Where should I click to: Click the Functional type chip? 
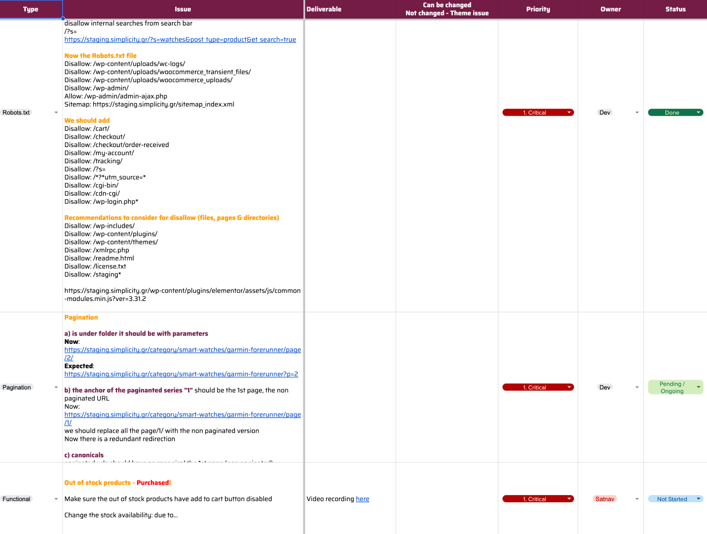pyautogui.click(x=16, y=499)
